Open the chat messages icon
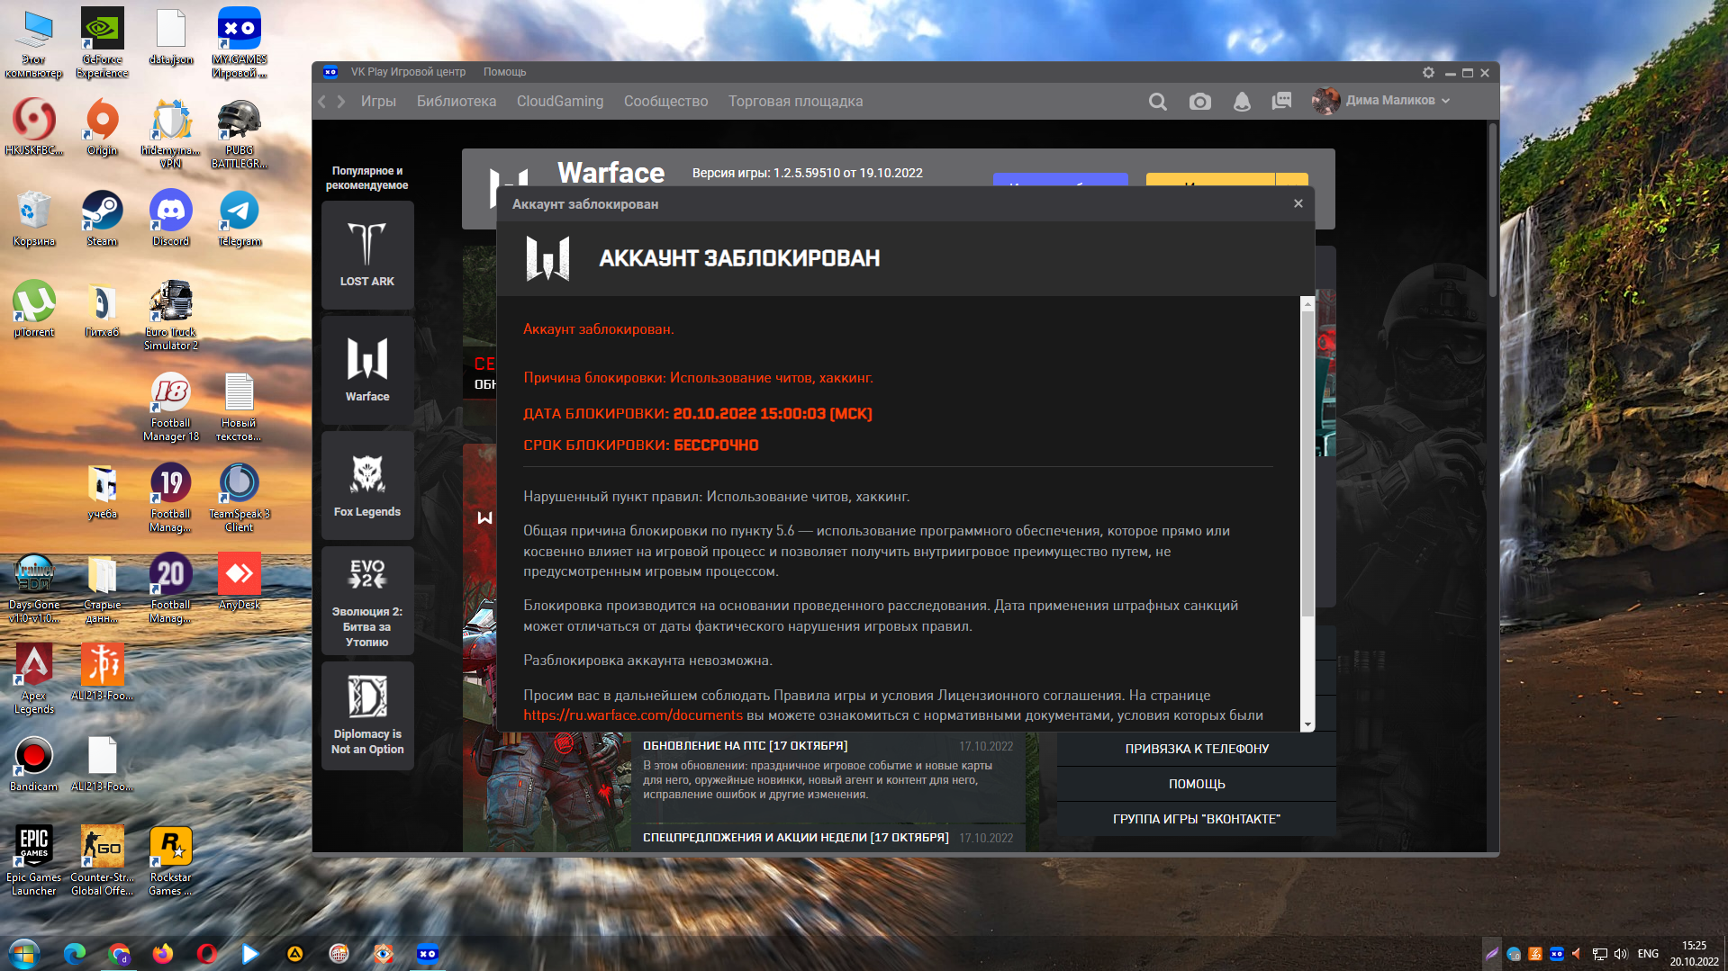The image size is (1728, 971). (1281, 102)
